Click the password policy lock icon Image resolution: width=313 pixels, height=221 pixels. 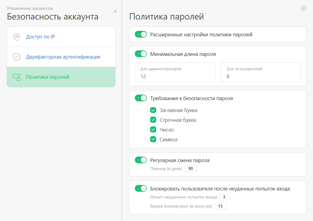click(x=17, y=77)
